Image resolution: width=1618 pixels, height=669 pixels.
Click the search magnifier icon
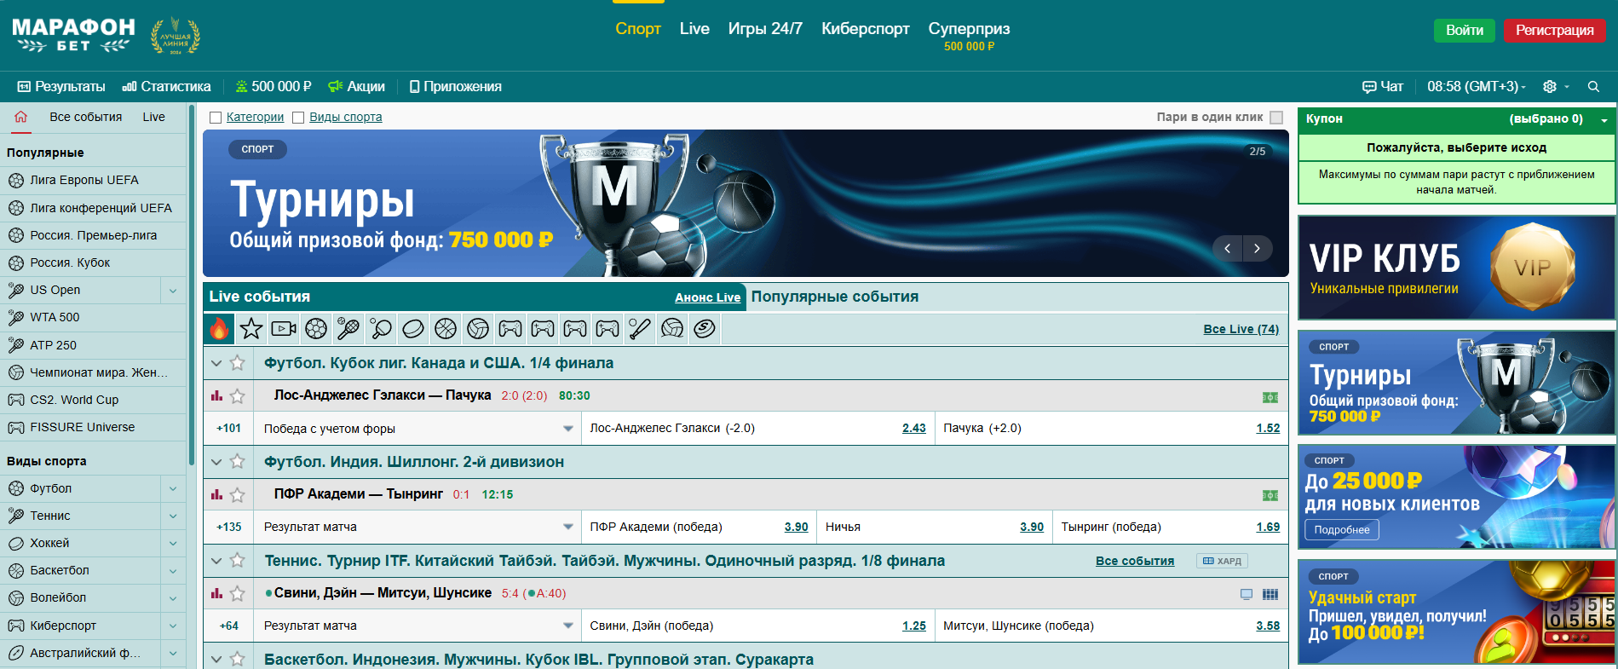[1593, 87]
